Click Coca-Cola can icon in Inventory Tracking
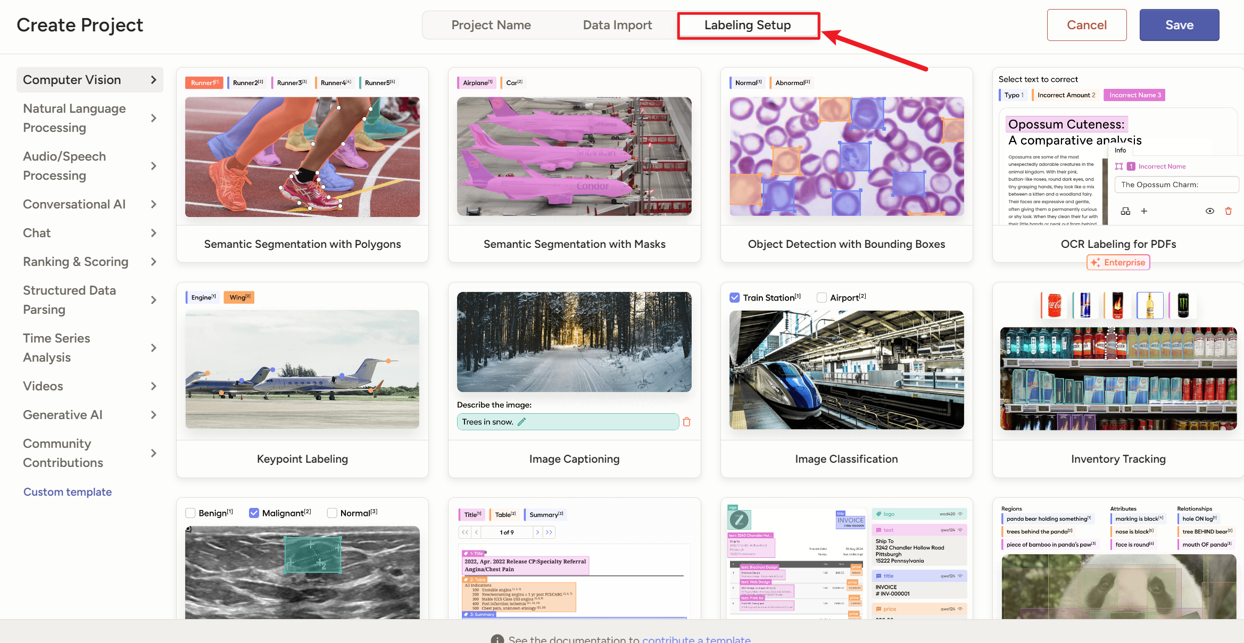1244x643 pixels. tap(1054, 305)
